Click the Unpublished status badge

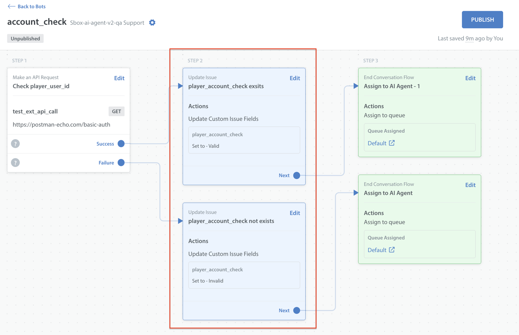[x=25, y=39]
